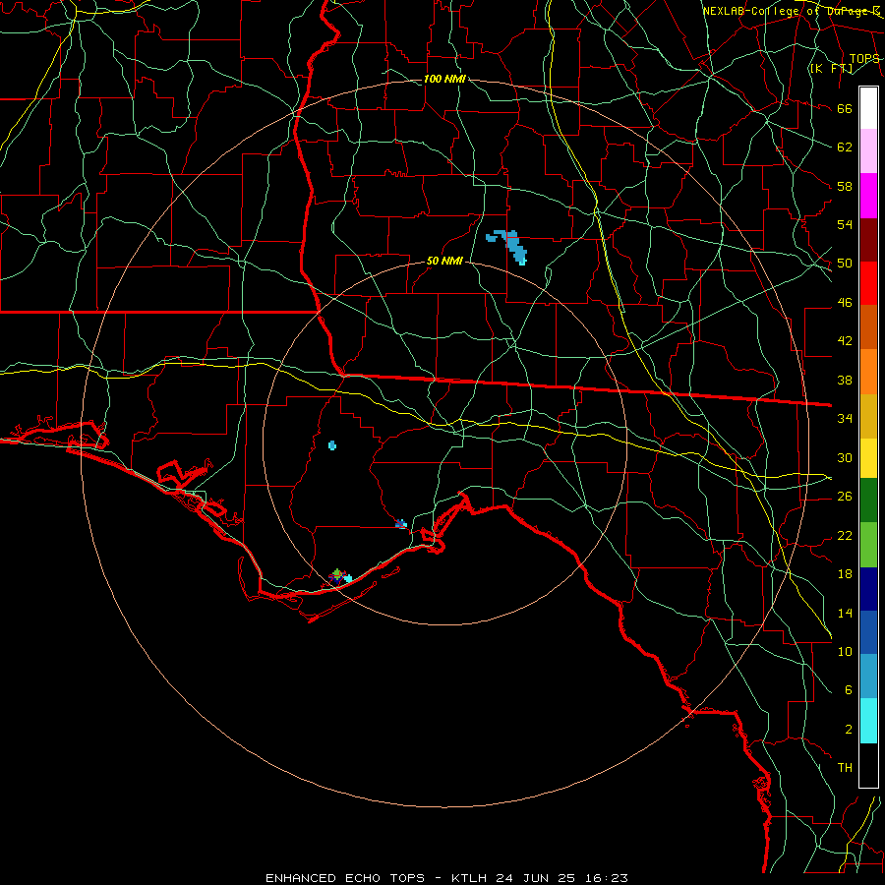Select the sky blue legend swatch
The image size is (885, 885).
868,676
